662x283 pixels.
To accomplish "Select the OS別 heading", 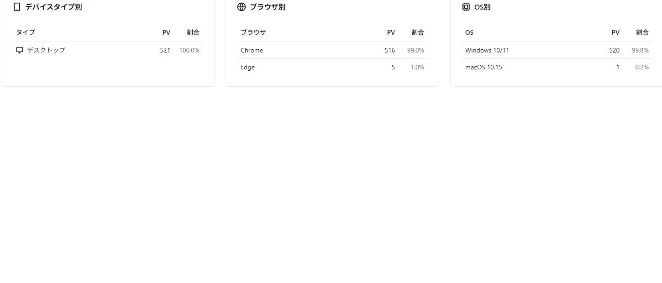I will 483,7.
